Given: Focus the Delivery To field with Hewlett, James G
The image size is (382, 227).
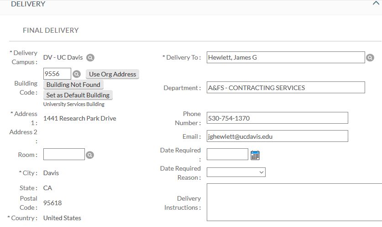Looking at the screenshot, I should coord(286,57).
